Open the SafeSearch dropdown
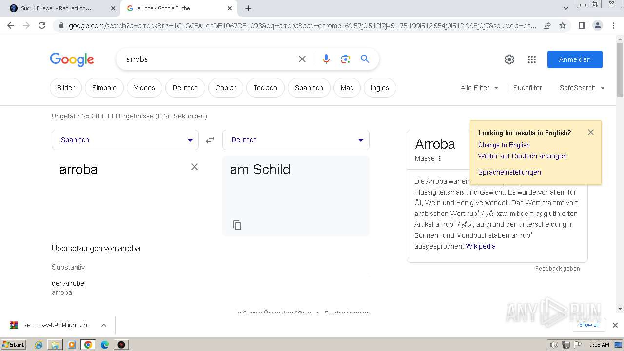624x351 pixels. (582, 88)
